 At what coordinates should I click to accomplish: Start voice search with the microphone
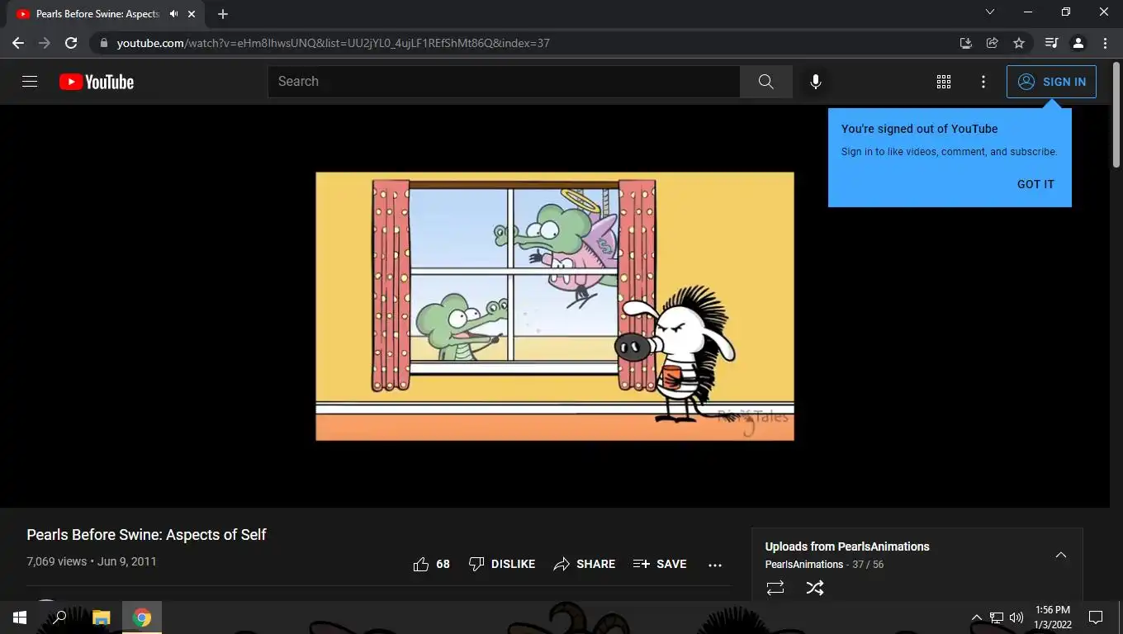click(816, 82)
